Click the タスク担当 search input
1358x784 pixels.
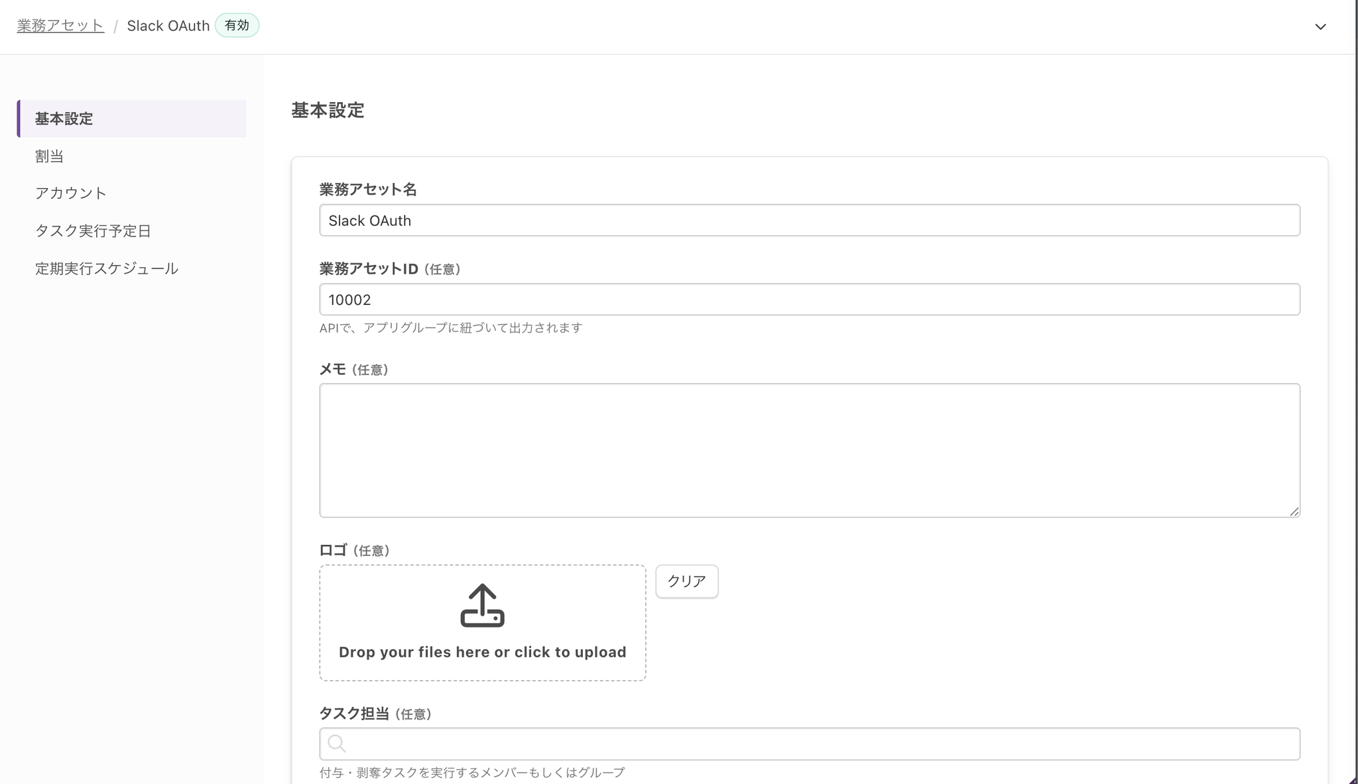pyautogui.click(x=816, y=744)
